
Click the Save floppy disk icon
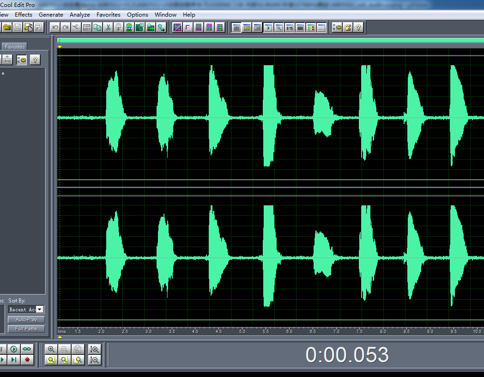click(18, 28)
